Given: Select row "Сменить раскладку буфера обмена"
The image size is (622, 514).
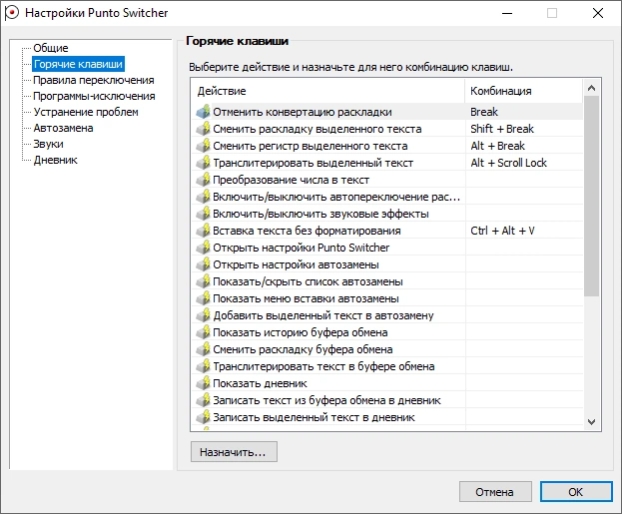Looking at the screenshot, I should [x=387, y=349].
